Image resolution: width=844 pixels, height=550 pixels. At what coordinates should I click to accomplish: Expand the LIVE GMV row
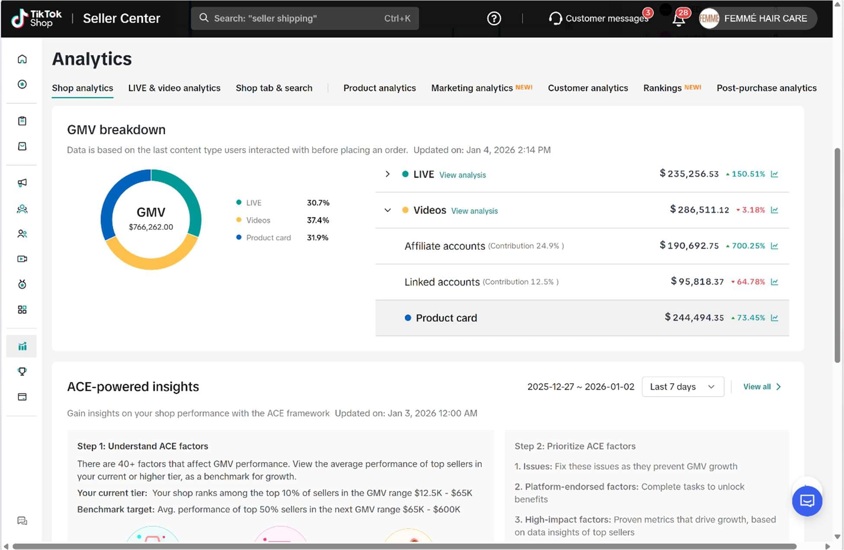[387, 174]
